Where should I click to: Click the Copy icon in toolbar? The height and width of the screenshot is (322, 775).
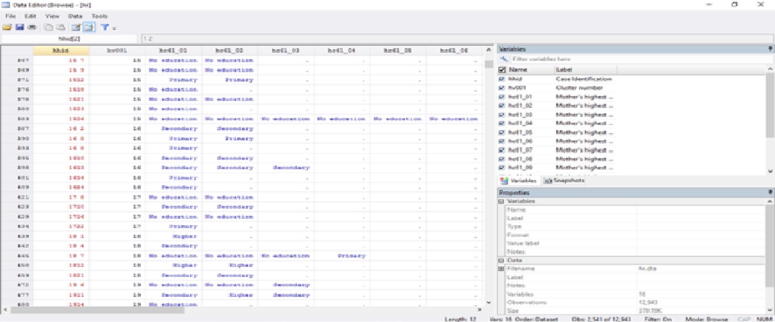(x=49, y=28)
